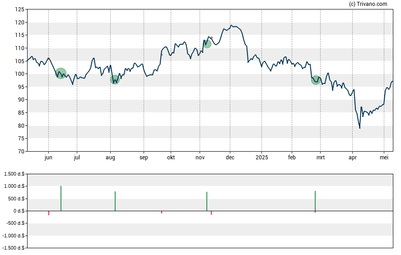Click the red negative bar in June
The image size is (401, 255).
point(49,213)
